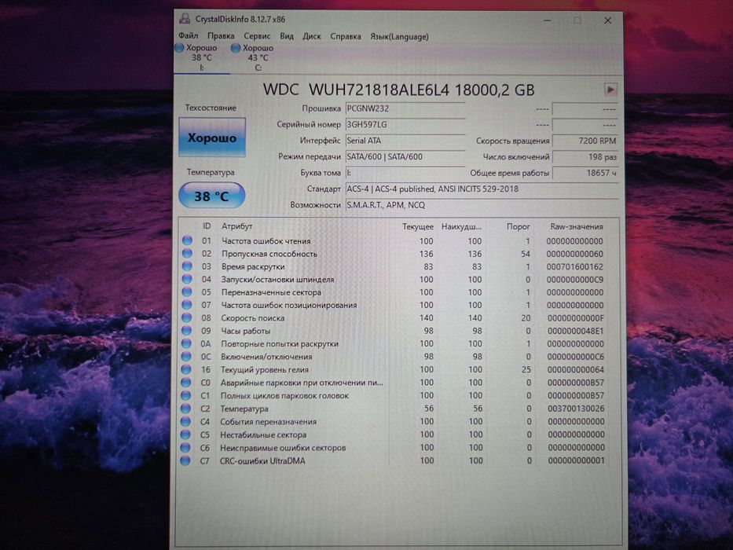Click status circle for attribute 02

point(188,253)
